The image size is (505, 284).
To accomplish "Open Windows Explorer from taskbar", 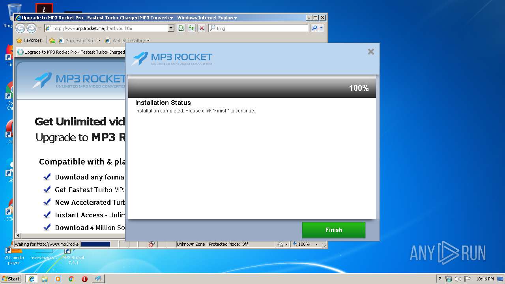I will click(x=45, y=278).
